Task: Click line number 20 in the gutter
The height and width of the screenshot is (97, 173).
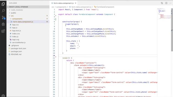Action: 54,56
